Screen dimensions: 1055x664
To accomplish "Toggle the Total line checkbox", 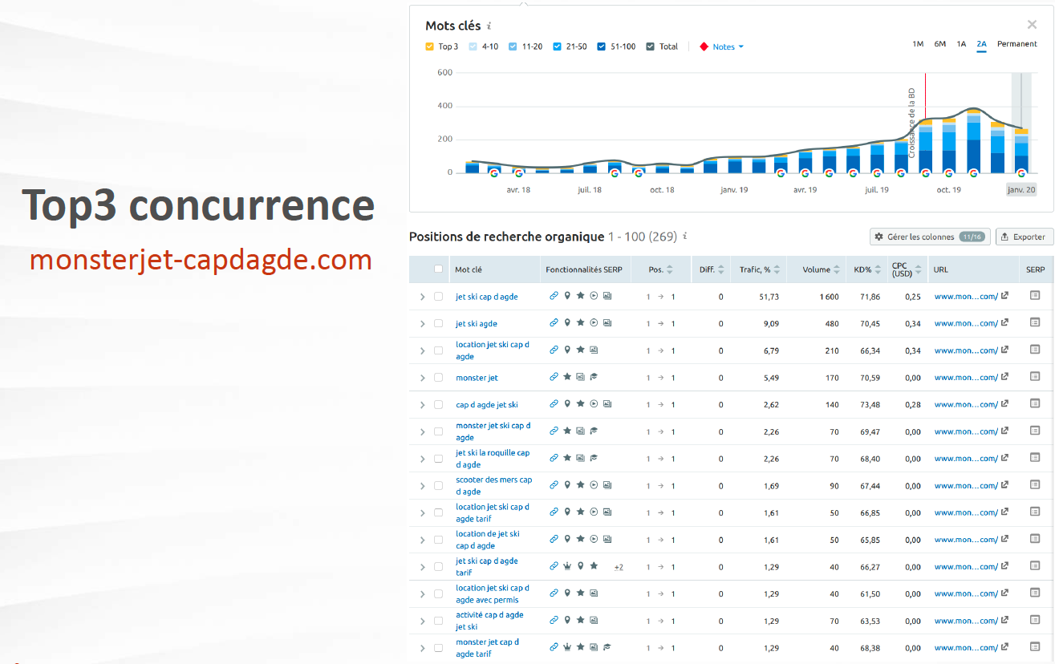I will pos(651,47).
